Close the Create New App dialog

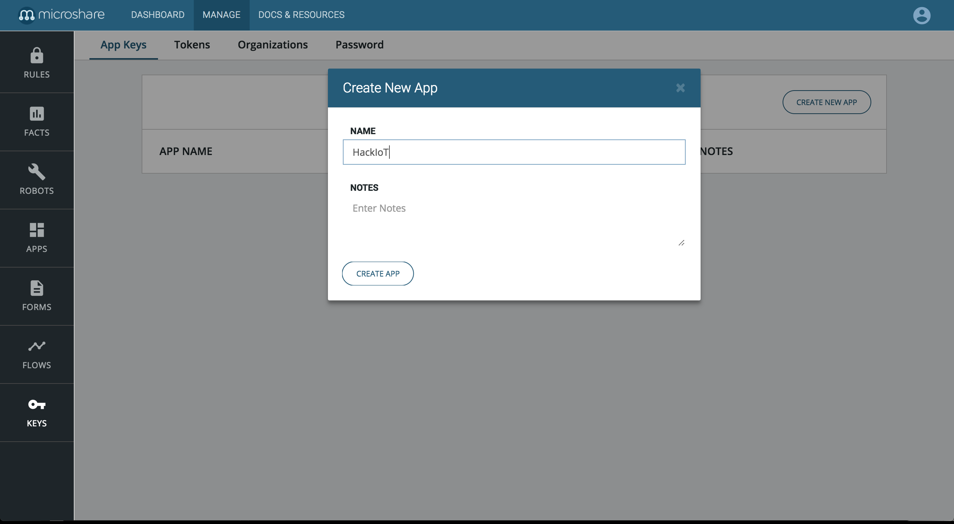680,88
